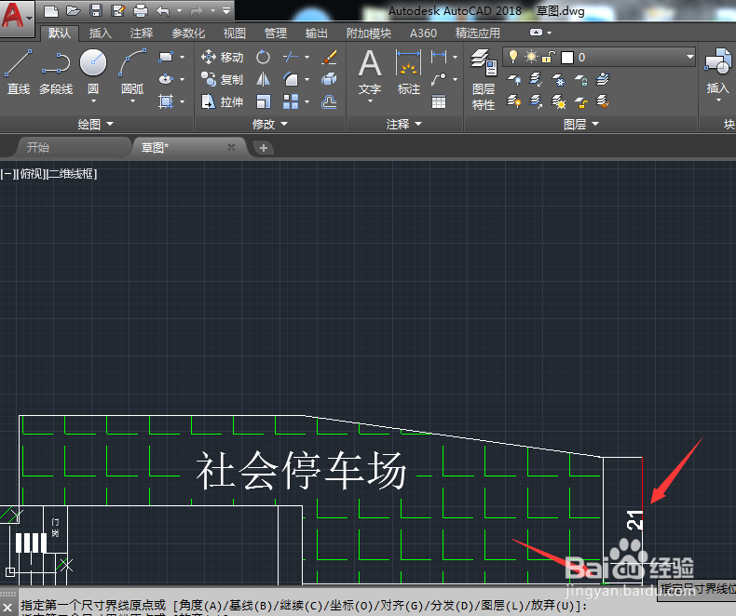The image size is (736, 616).
Task: Switch to the 默认 ribbon tab
Action: [x=59, y=33]
